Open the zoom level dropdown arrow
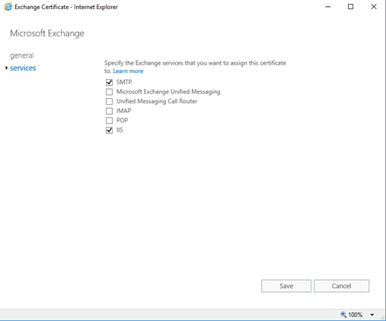Image resolution: width=386 pixels, height=321 pixels. 372,315
